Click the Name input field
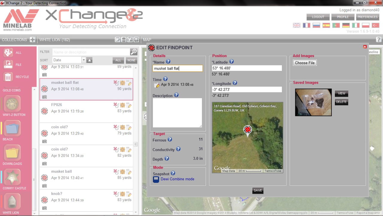The image size is (383, 216). (x=178, y=68)
